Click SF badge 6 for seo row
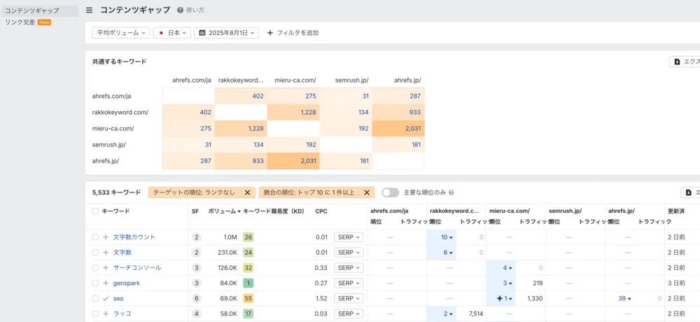Viewport: 700px width, 322px height. point(197,298)
